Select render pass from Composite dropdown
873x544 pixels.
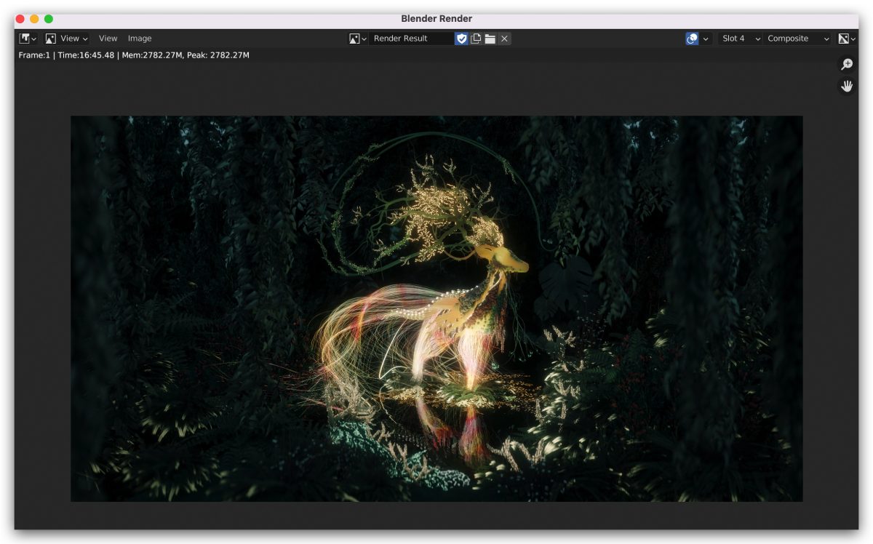pyautogui.click(x=797, y=39)
